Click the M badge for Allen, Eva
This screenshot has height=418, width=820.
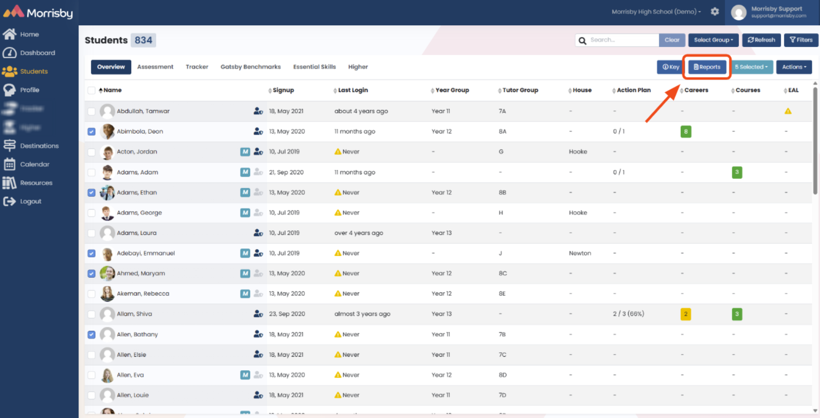(x=245, y=375)
